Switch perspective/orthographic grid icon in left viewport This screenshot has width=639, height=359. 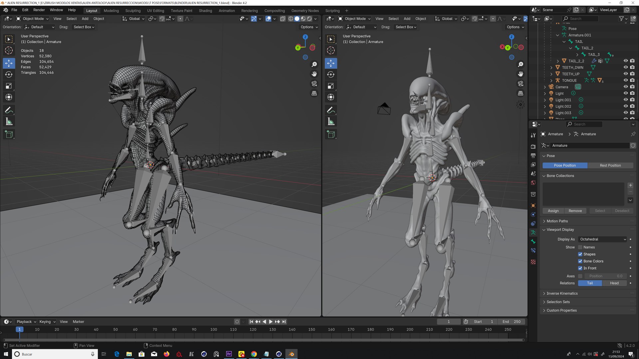click(314, 93)
